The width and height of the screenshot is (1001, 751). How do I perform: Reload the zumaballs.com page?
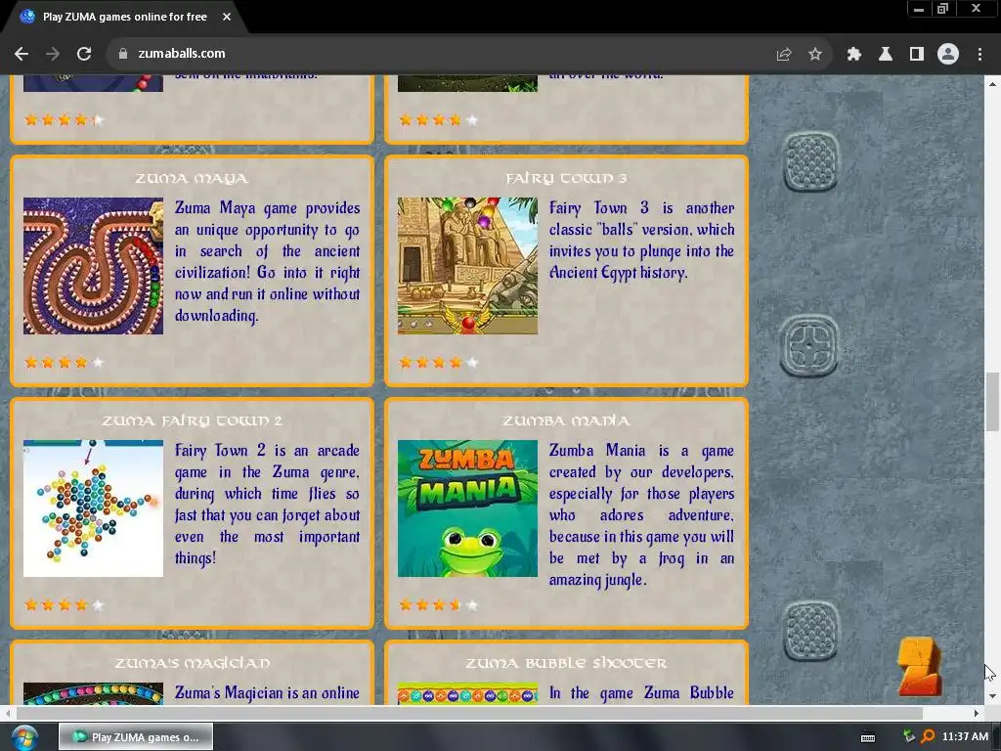(84, 54)
